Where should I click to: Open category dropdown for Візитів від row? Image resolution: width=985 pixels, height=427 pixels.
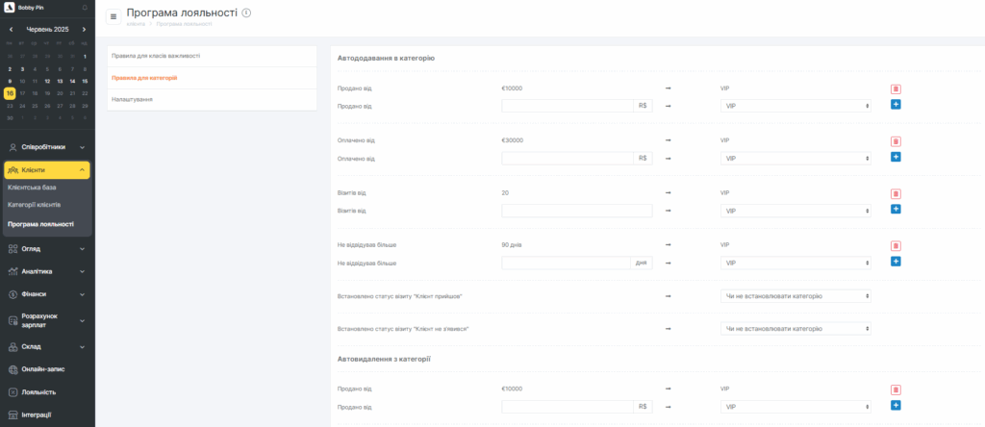click(796, 211)
